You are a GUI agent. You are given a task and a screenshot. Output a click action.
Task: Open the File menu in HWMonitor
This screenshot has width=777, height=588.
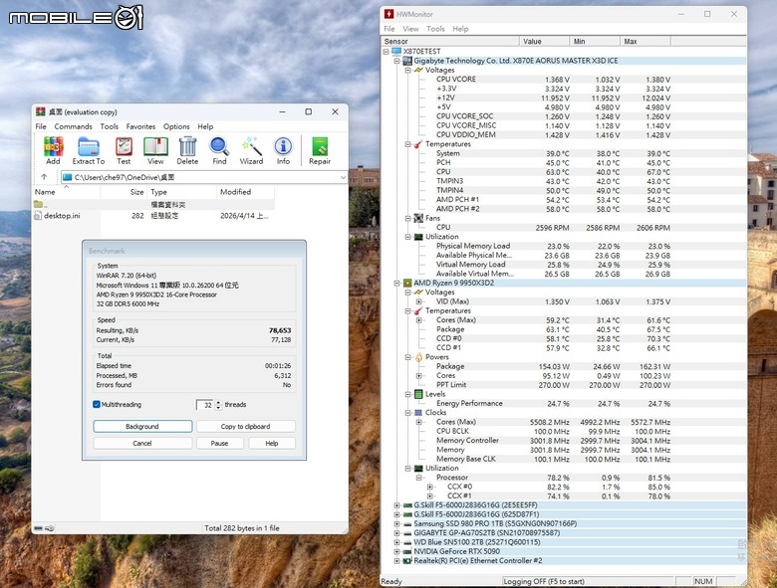point(389,29)
